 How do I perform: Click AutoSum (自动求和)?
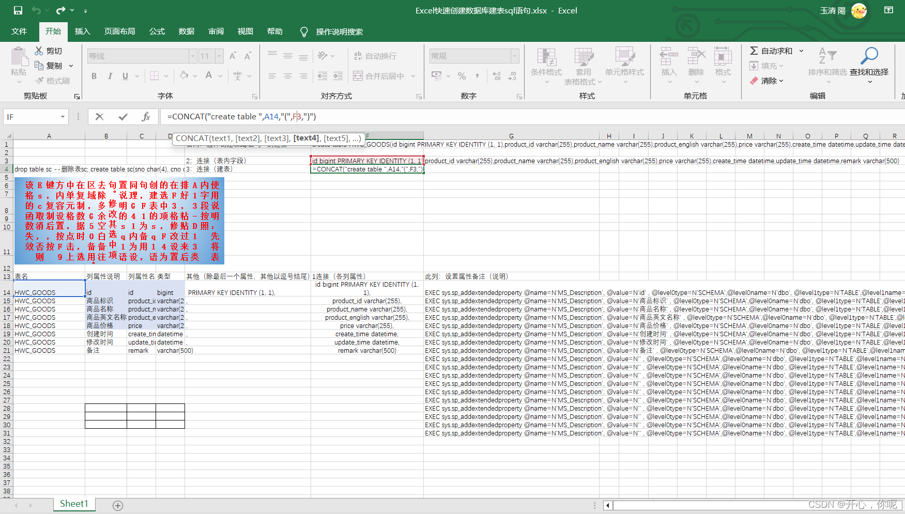771,51
